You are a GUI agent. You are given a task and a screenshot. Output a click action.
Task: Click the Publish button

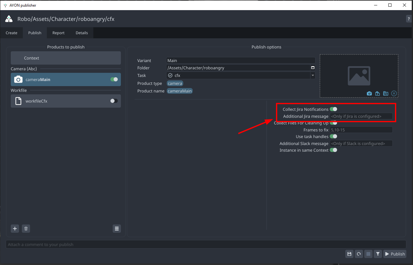click(395, 254)
